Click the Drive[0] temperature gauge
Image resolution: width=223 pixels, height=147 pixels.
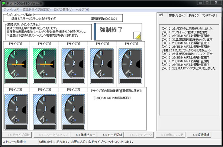(16, 66)
